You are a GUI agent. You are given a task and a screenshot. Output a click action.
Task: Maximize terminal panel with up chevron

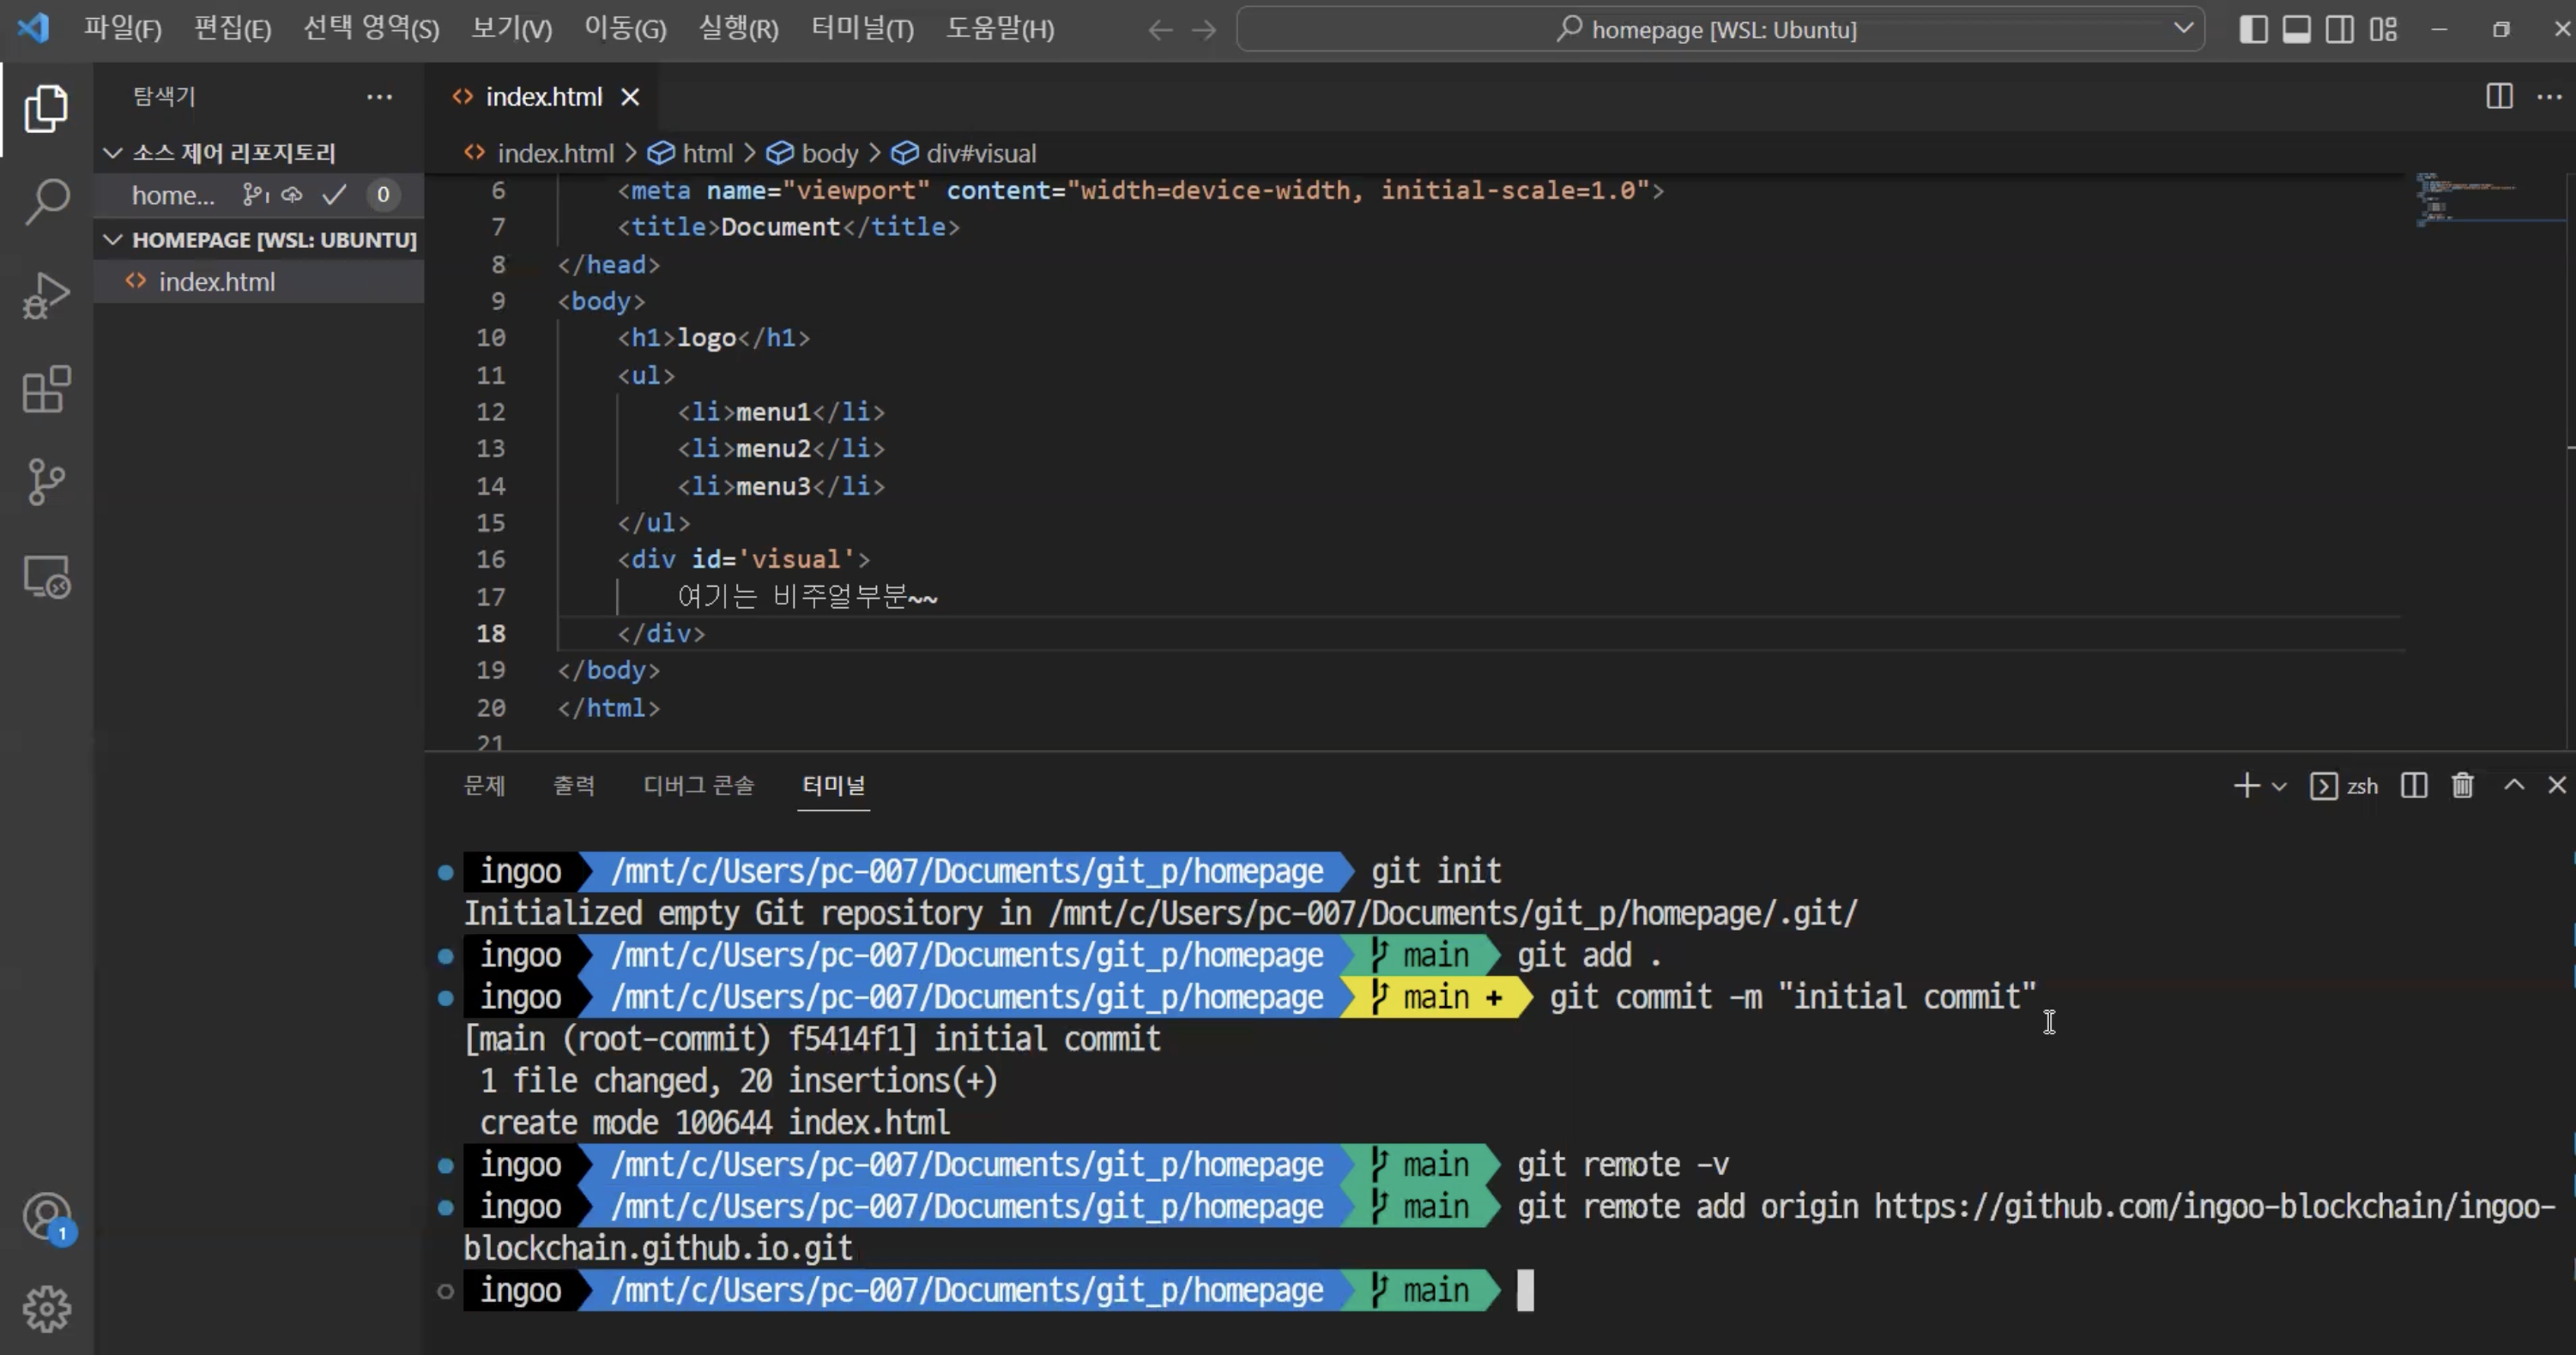click(2514, 786)
